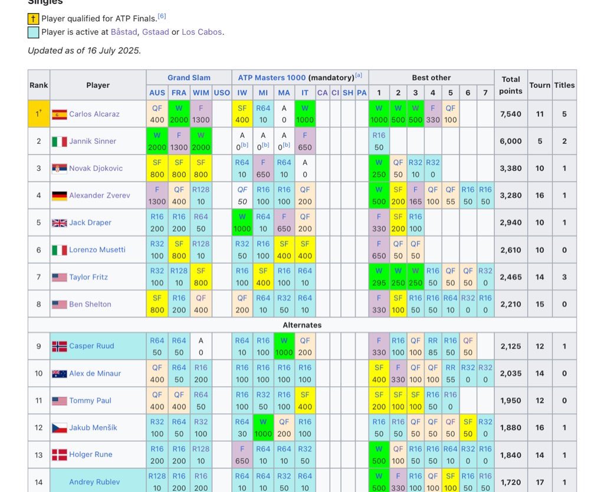Image resolution: width=604 pixels, height=492 pixels.
Task: Open the AUS column header link
Action: coord(157,93)
